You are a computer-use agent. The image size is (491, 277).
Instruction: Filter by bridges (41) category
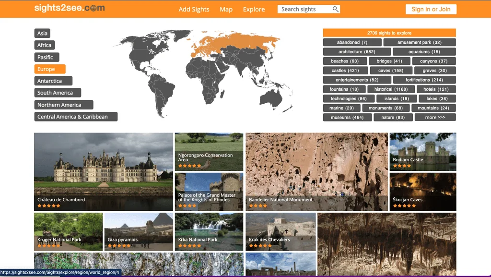point(389,61)
